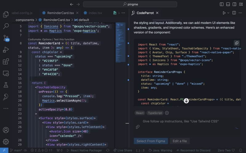Click the ReminderCard.tsx breadcrumb
246x153 pixels.
(x=57, y=20)
